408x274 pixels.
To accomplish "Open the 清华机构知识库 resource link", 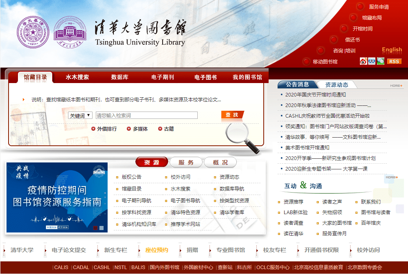I will tap(139, 224).
